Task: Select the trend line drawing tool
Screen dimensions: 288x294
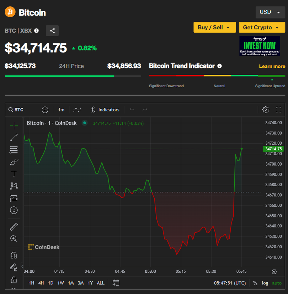Action: coord(14,138)
